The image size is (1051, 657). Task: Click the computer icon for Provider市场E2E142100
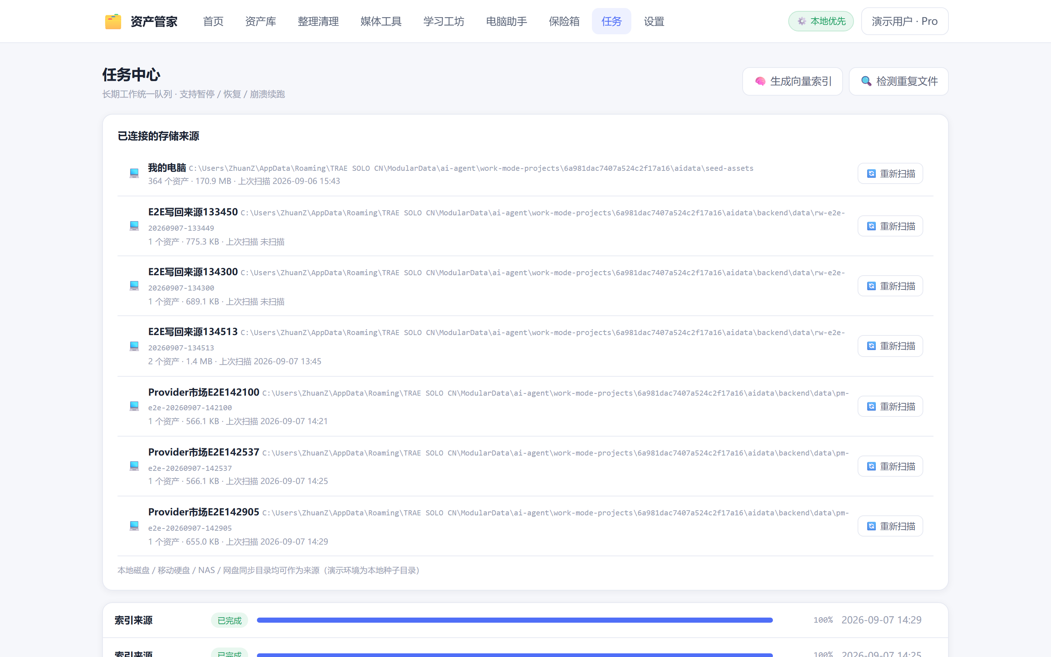[134, 406]
